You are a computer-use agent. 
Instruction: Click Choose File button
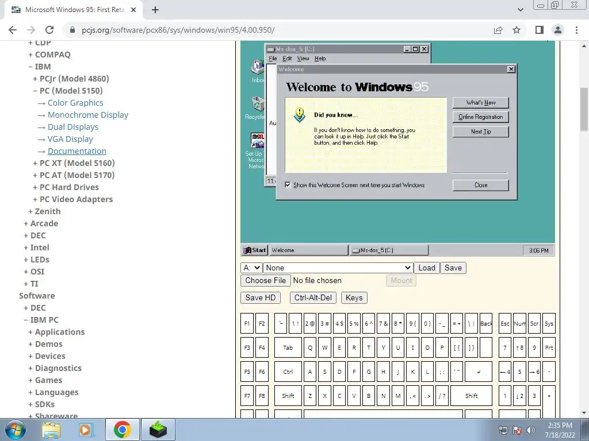tap(266, 280)
